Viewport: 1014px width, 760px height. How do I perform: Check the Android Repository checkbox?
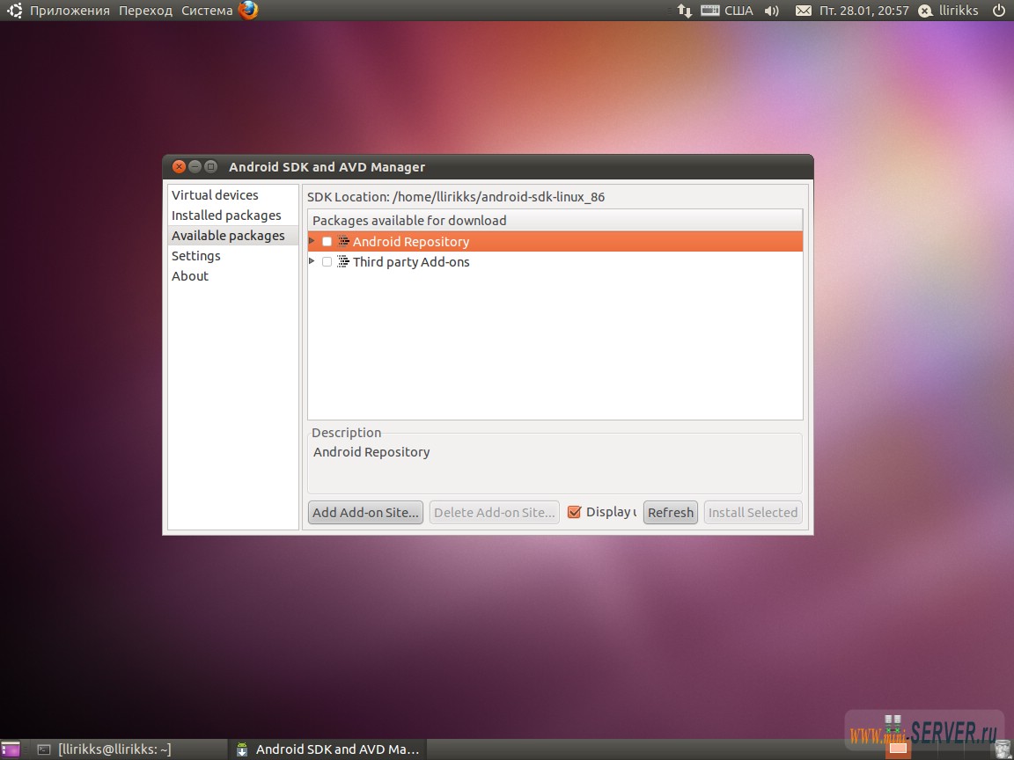327,242
